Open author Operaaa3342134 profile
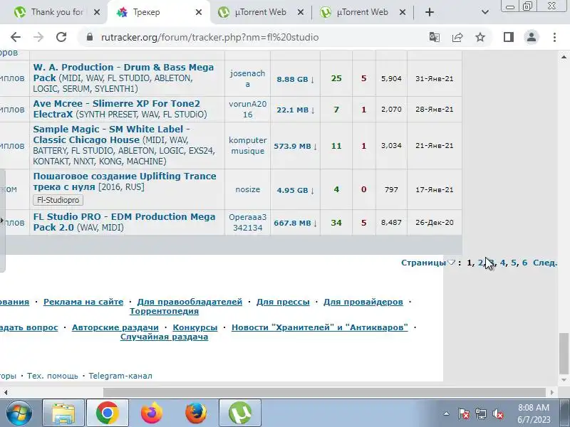The width and height of the screenshot is (570, 427). tap(247, 222)
